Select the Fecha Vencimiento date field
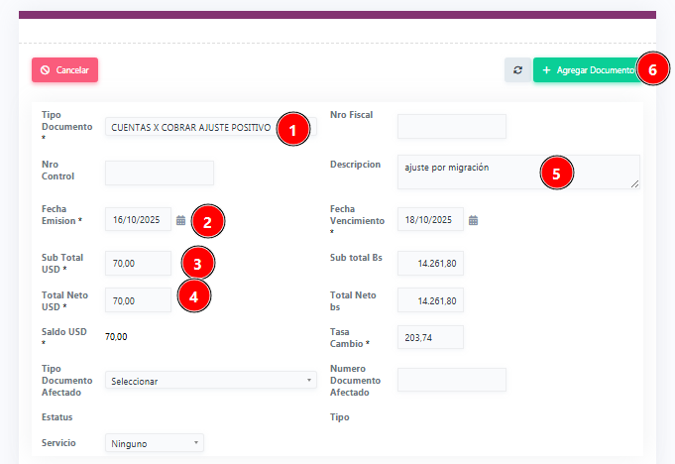Image resolution: width=675 pixels, height=464 pixels. [x=430, y=220]
